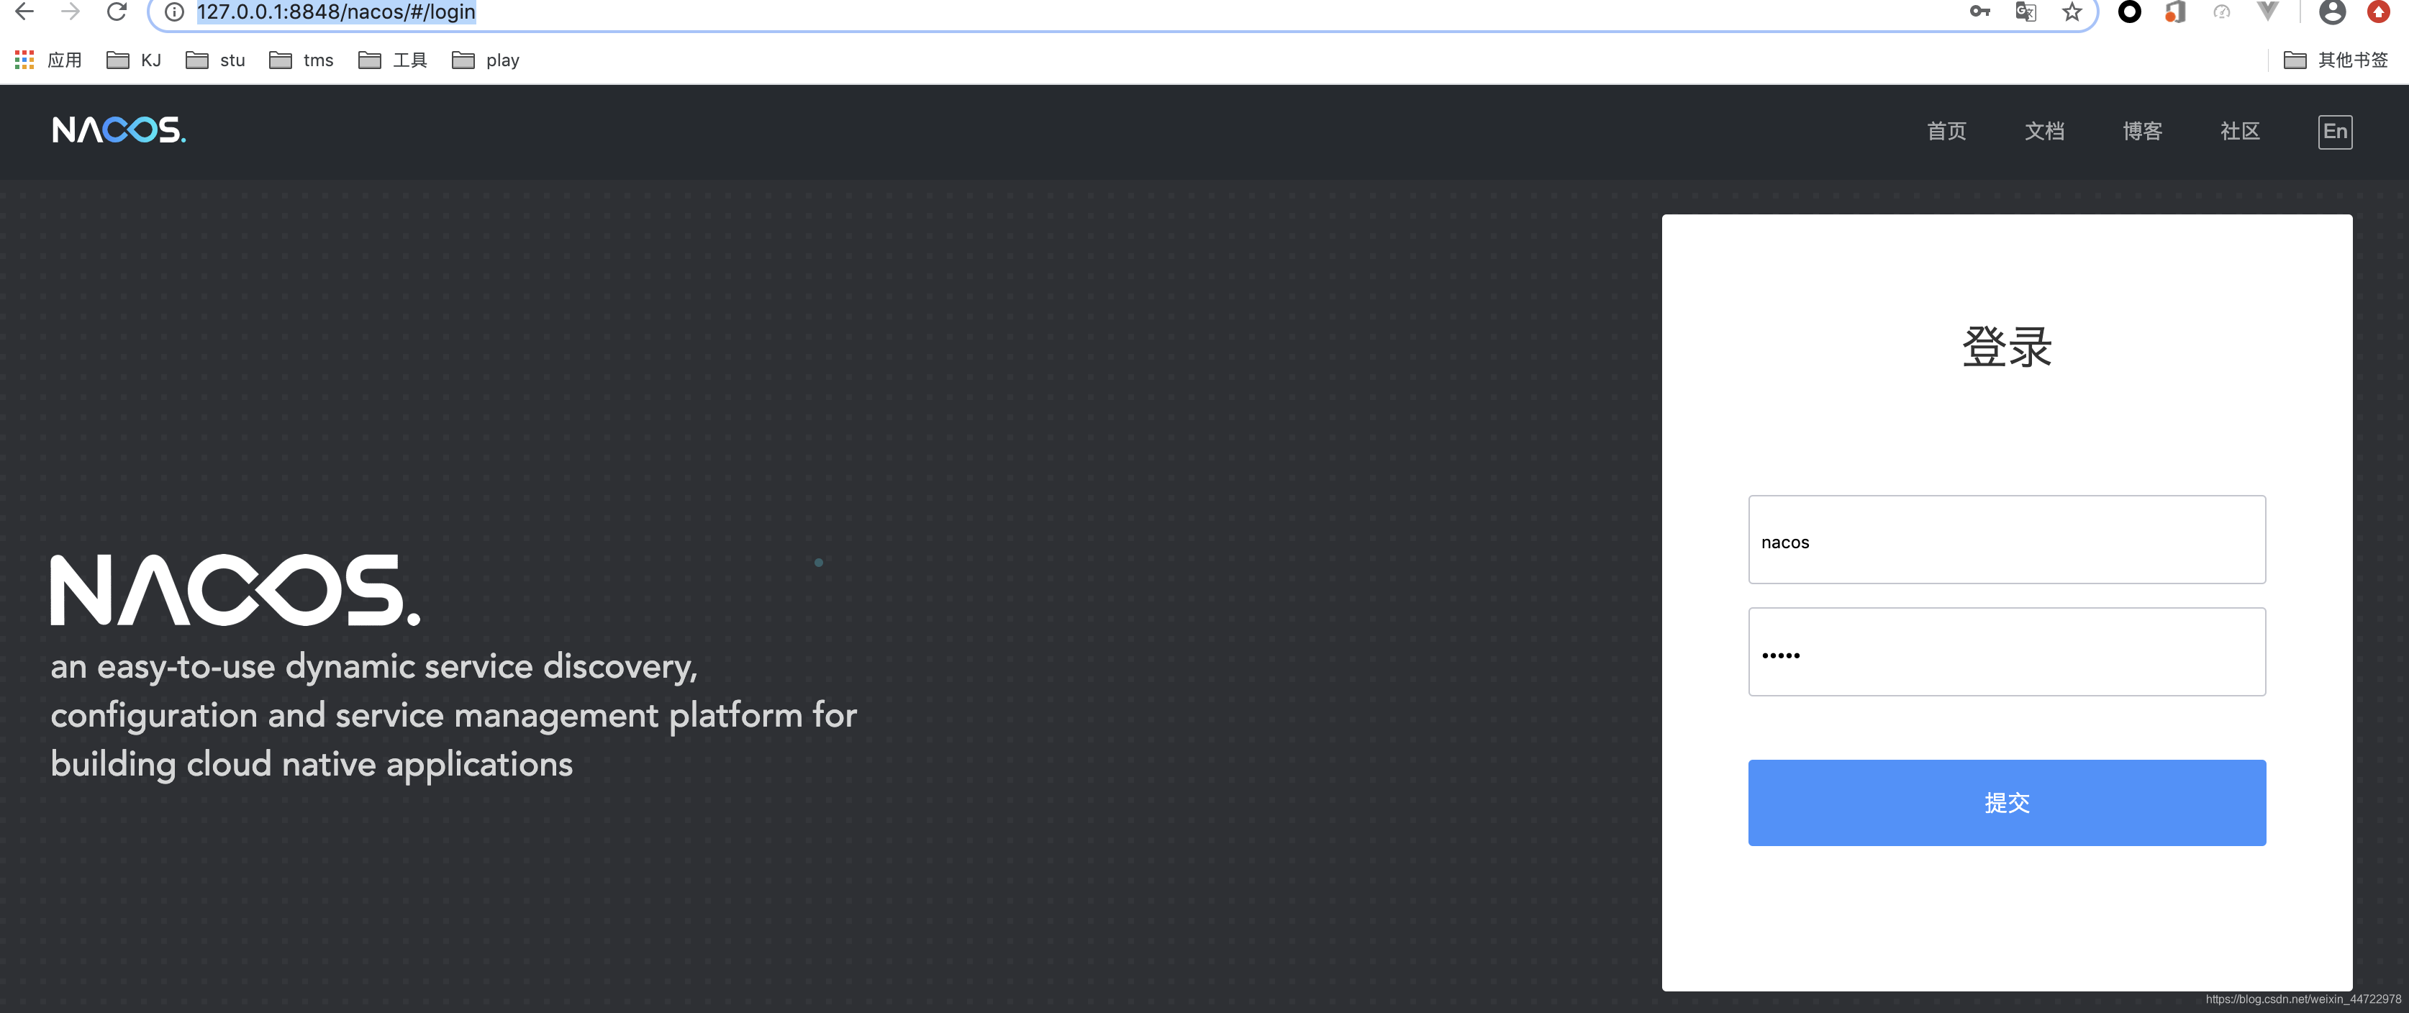Image resolution: width=2409 pixels, height=1013 pixels.
Task: Open the tms bookmark folder
Action: (301, 60)
